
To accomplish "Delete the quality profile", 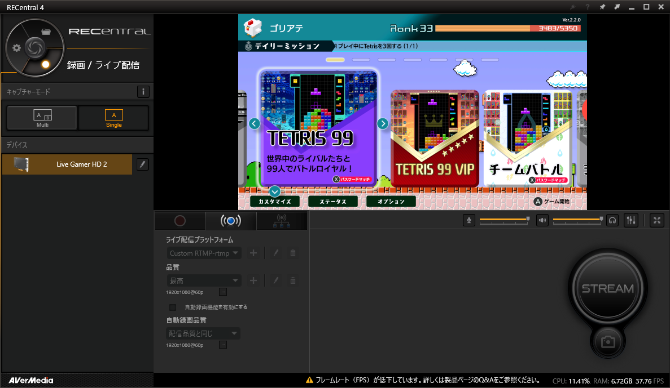I will tap(293, 280).
